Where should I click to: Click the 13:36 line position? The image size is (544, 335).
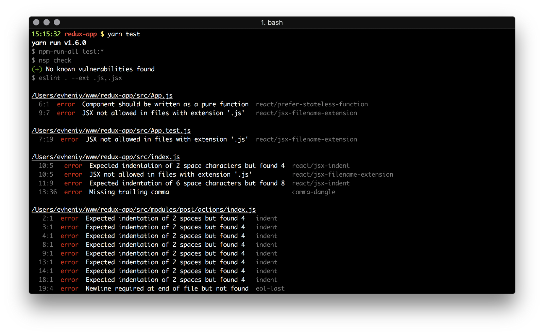[x=48, y=192]
